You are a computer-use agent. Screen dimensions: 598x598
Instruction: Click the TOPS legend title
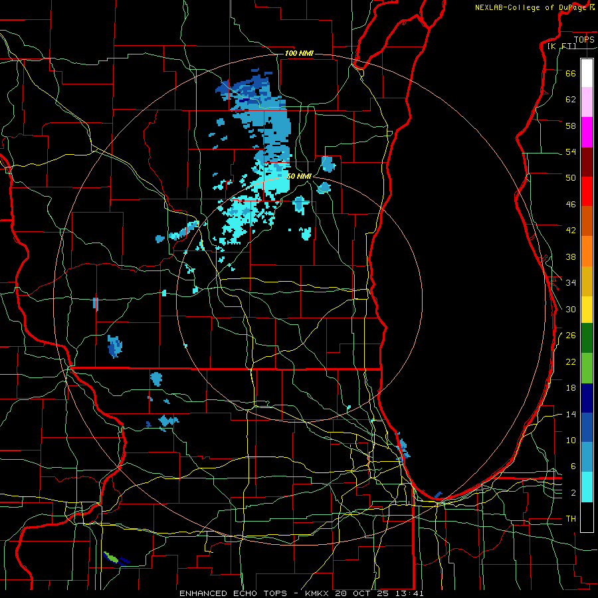click(x=584, y=39)
